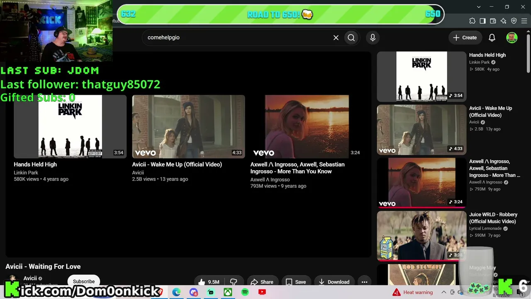Click the magnifier search button

click(351, 38)
